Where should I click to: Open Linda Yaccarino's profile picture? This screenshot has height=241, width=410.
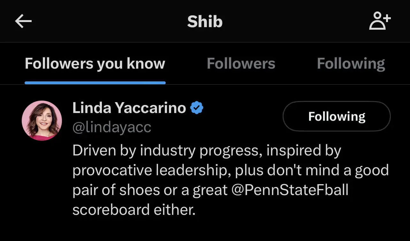[x=42, y=121]
